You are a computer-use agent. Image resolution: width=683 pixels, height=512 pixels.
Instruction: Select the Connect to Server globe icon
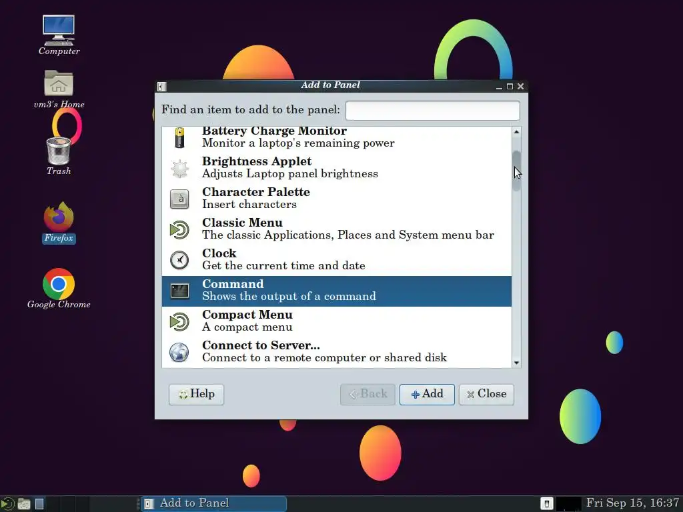pyautogui.click(x=179, y=352)
